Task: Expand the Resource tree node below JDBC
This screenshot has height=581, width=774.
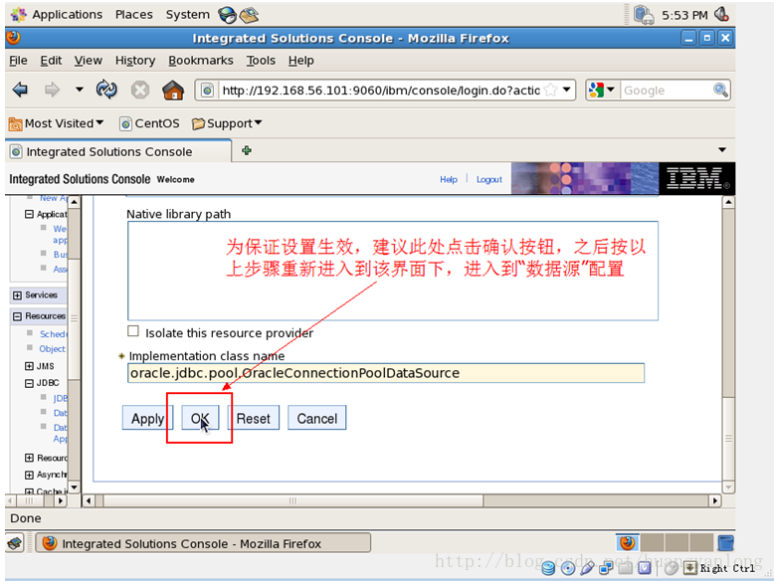Action: (x=29, y=458)
